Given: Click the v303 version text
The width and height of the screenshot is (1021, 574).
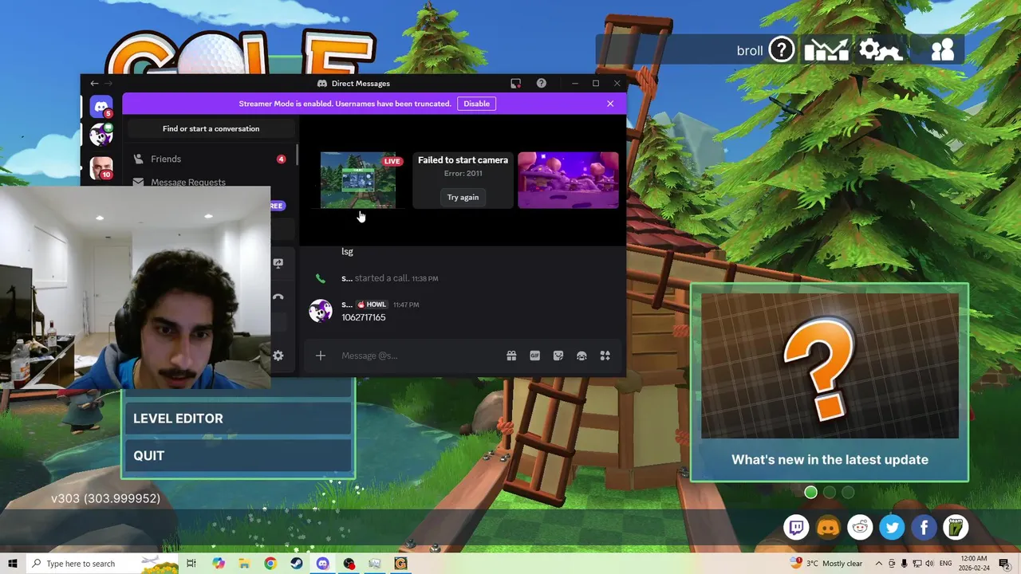Looking at the screenshot, I should coord(105,498).
